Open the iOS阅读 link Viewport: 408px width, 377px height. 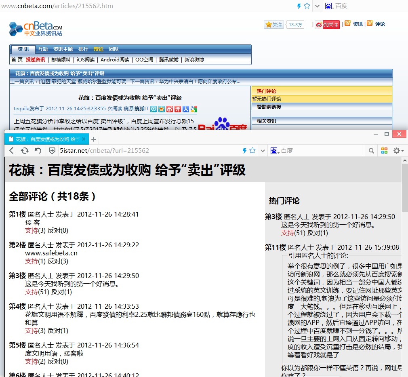[x=86, y=60]
